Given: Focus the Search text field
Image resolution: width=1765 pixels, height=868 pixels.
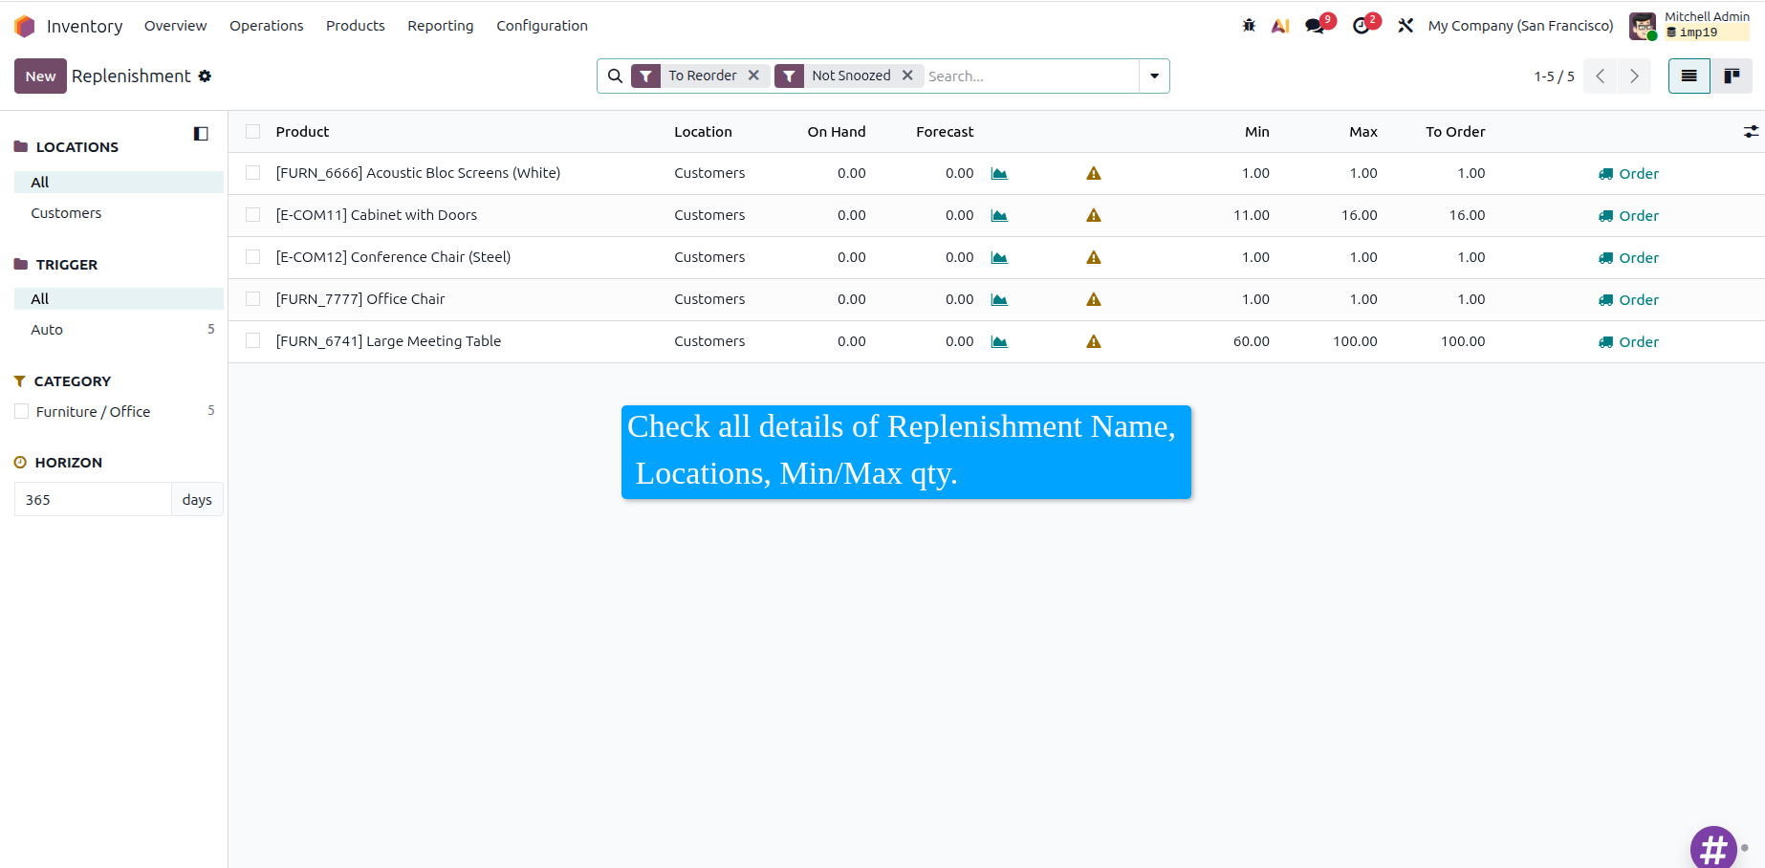Looking at the screenshot, I should (1031, 76).
